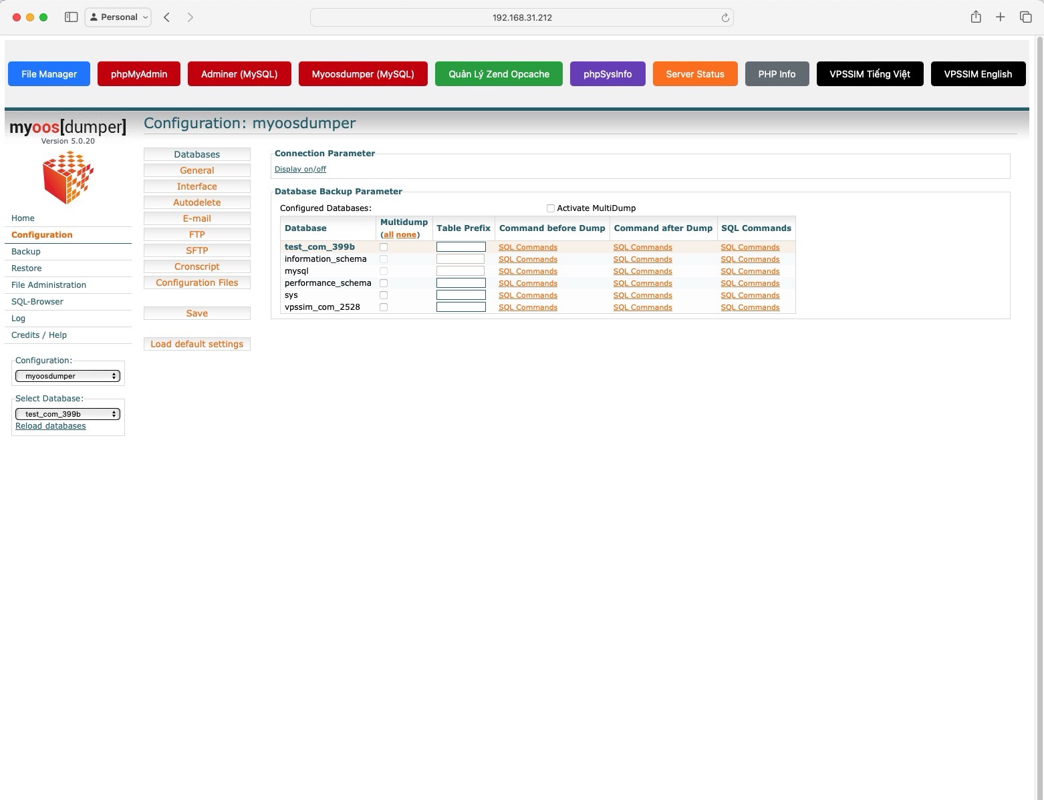This screenshot has width=1044, height=800.
Task: Open test_com_399b Command before Dump SQL Commands
Action: coord(528,247)
